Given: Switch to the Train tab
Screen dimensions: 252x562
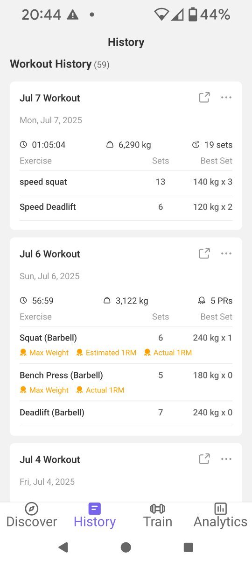Looking at the screenshot, I should click(158, 515).
